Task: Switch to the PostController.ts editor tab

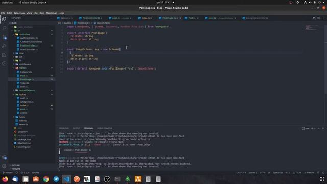Action: coord(91,18)
